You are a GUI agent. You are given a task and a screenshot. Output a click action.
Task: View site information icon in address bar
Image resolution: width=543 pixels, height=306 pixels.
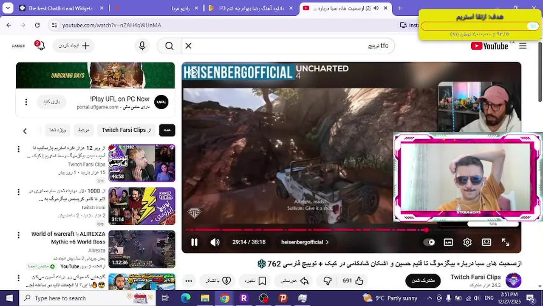[x=54, y=25]
